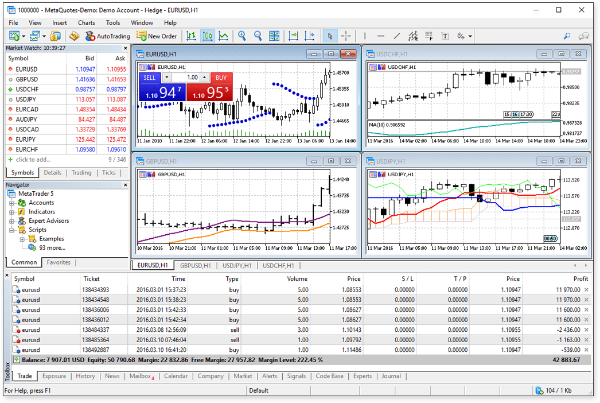600x403 pixels.
Task: Zoom in on the chart
Action: pos(242,36)
